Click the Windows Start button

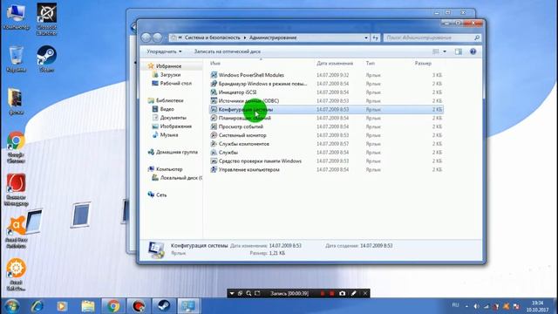[11, 306]
